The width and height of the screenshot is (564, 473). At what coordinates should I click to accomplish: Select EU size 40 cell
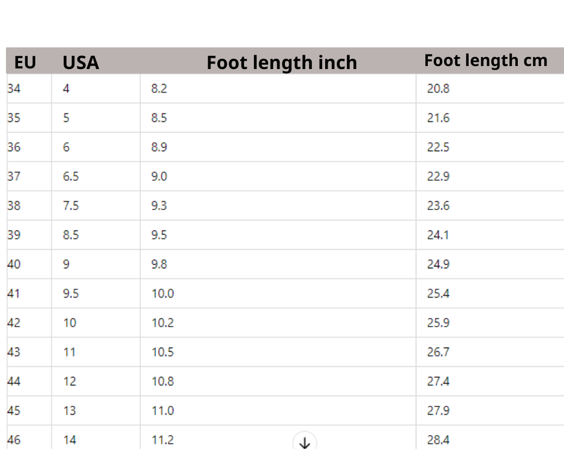coord(29,264)
